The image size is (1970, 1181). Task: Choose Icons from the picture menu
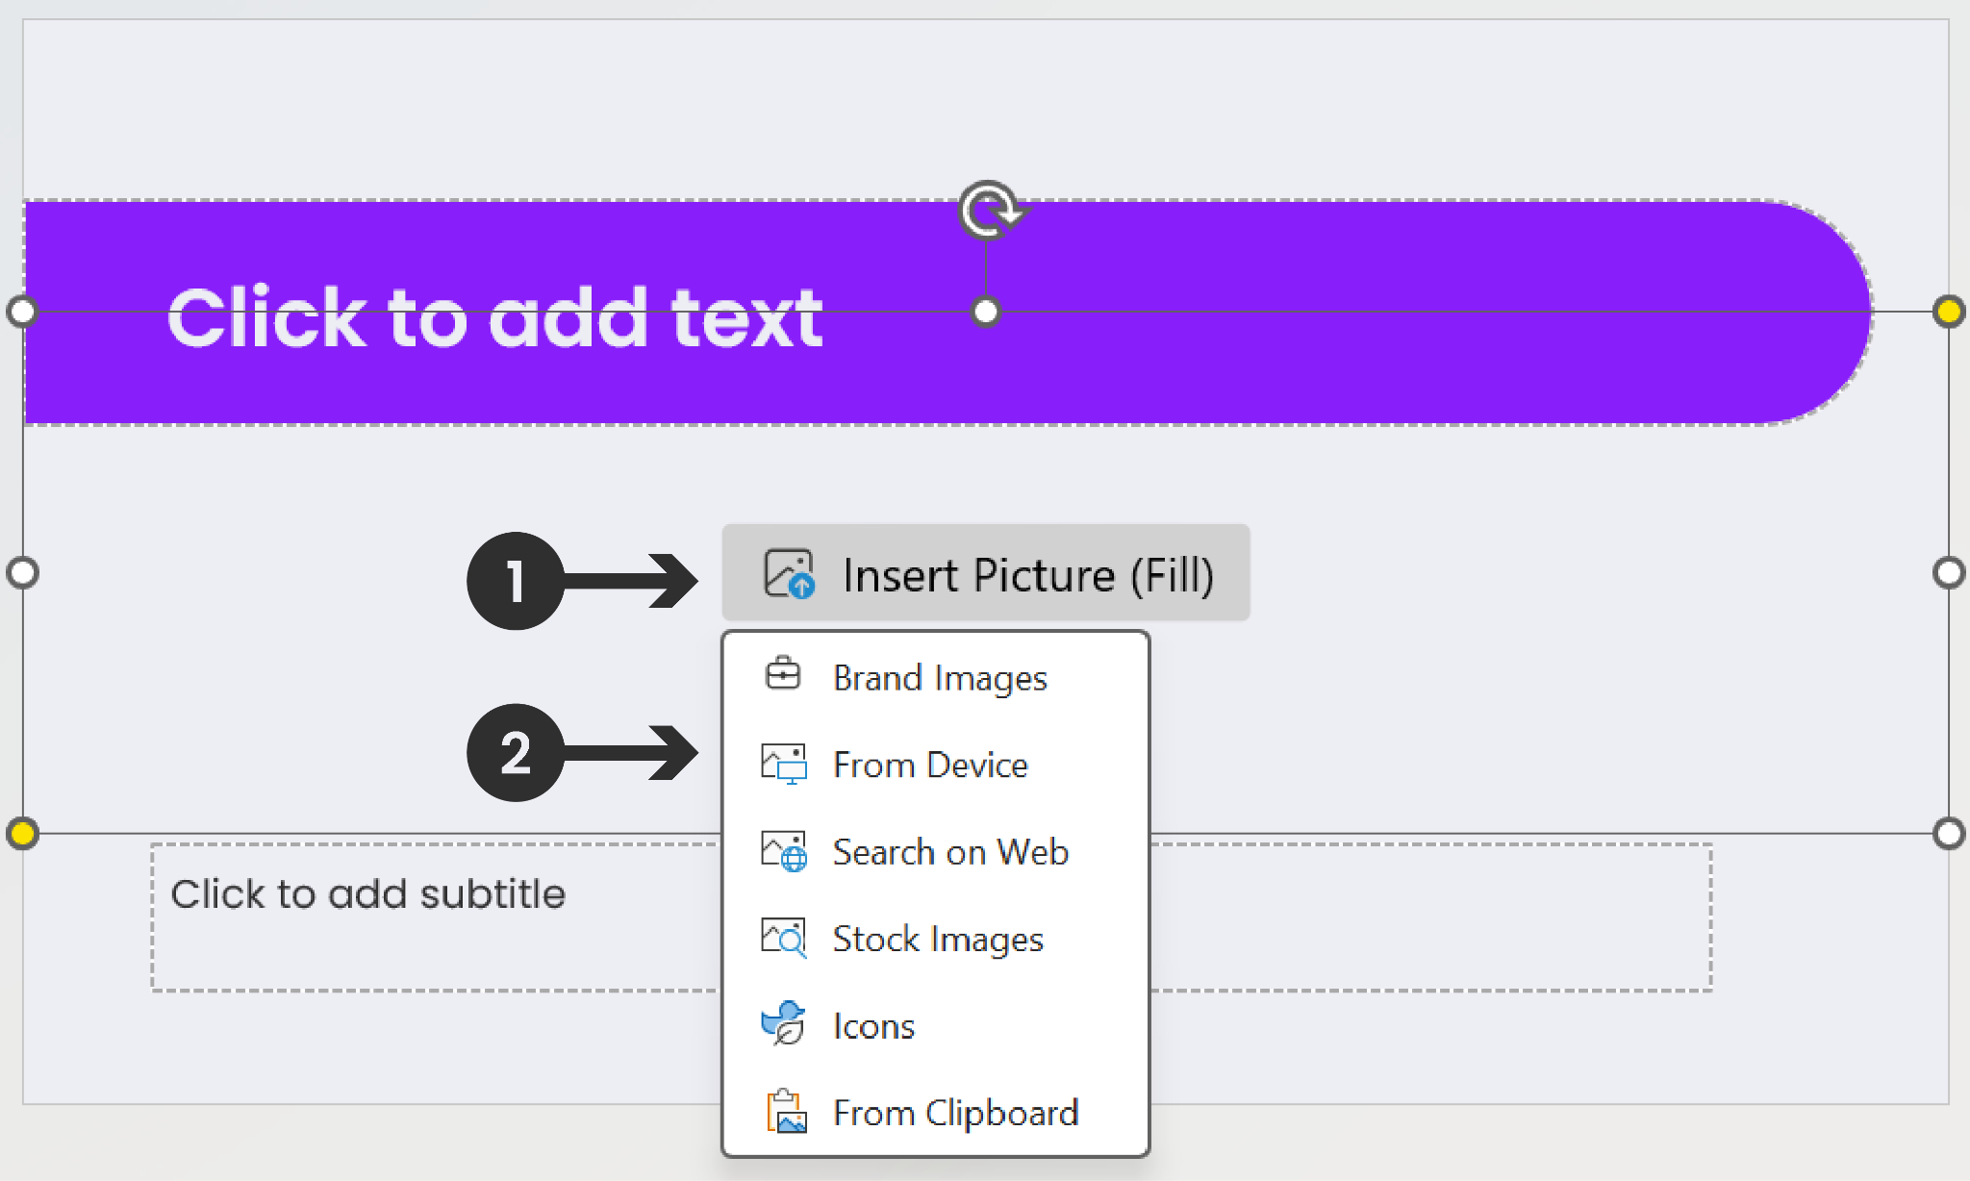pos(936,1025)
